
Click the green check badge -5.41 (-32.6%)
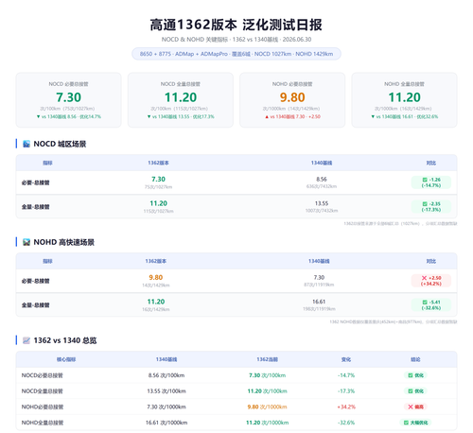431,305
